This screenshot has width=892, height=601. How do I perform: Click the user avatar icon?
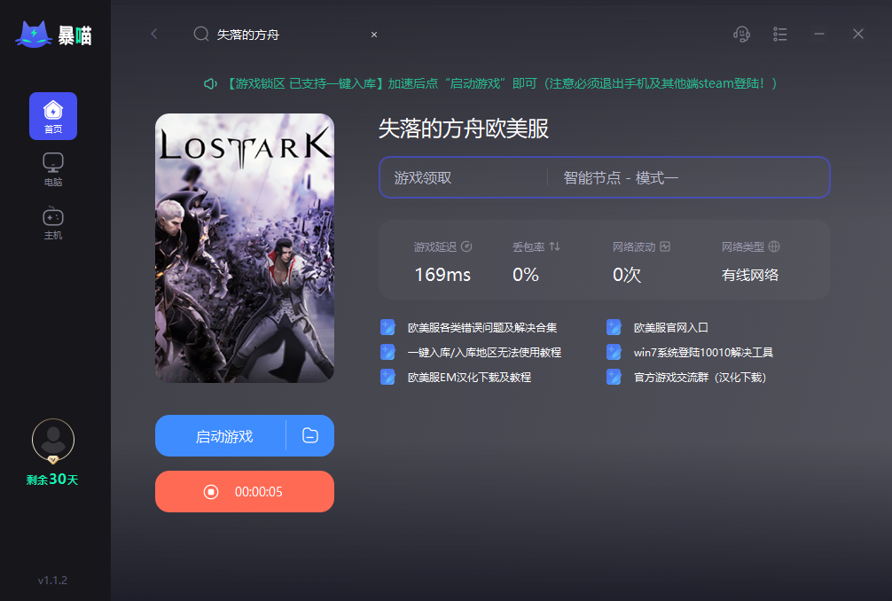coord(53,440)
